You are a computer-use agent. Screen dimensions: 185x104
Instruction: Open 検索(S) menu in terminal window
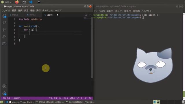pos(127,11)
